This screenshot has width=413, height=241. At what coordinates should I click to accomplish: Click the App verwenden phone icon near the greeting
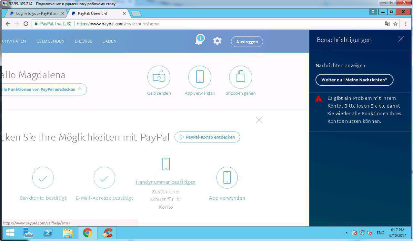pyautogui.click(x=200, y=77)
